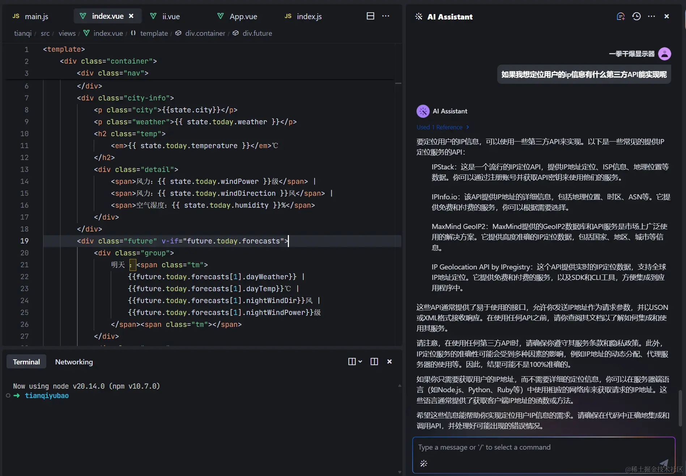Open AI Assistant more options menu
Image resolution: width=686 pixels, height=476 pixels.
(x=652, y=16)
